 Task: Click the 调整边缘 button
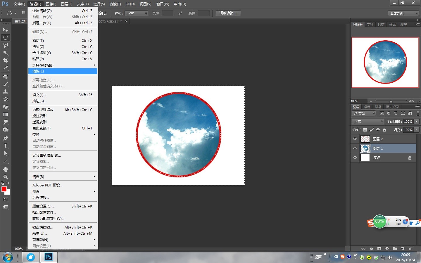[x=228, y=13]
